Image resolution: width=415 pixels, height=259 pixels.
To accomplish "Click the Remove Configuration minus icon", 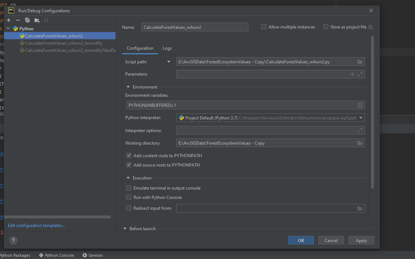I will pos(18,20).
